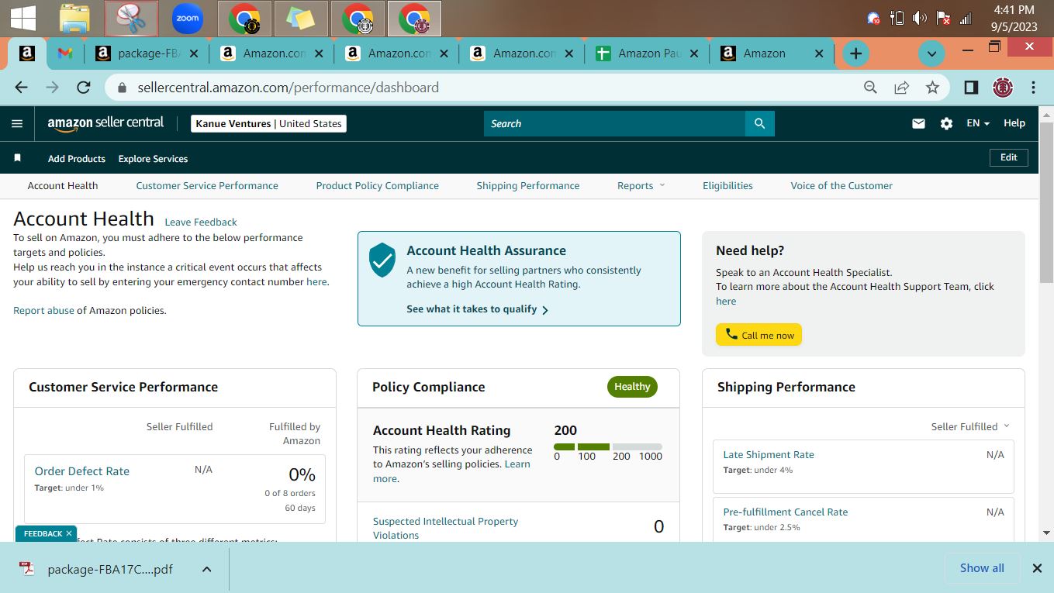The image size is (1054, 593).
Task: Switch to the package-FBA browser tab
Action: coord(146,53)
